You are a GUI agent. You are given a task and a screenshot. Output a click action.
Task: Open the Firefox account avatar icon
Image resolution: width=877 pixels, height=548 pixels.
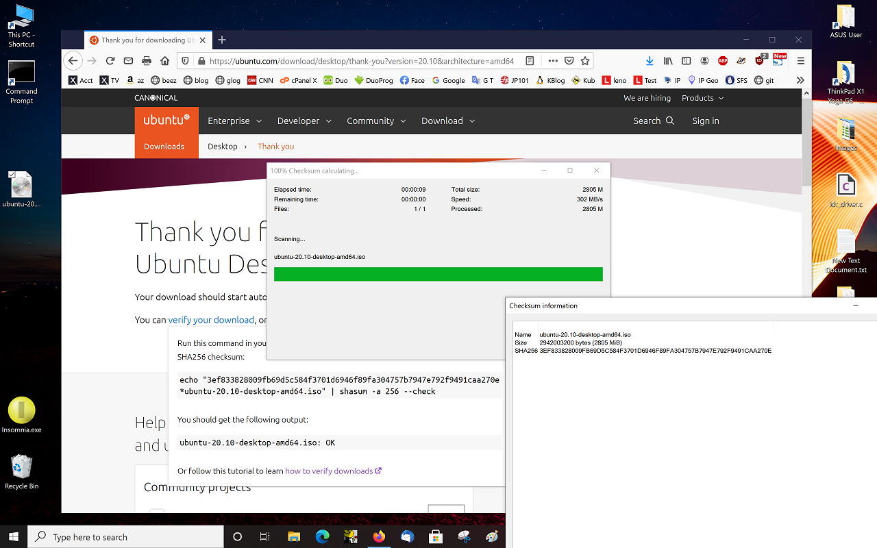(704, 61)
